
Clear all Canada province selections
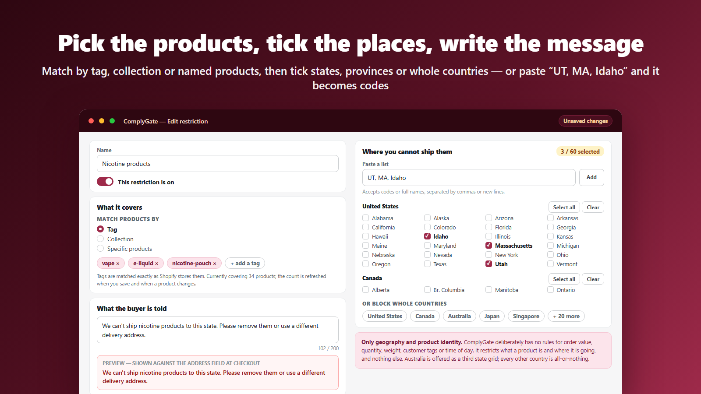click(x=593, y=279)
